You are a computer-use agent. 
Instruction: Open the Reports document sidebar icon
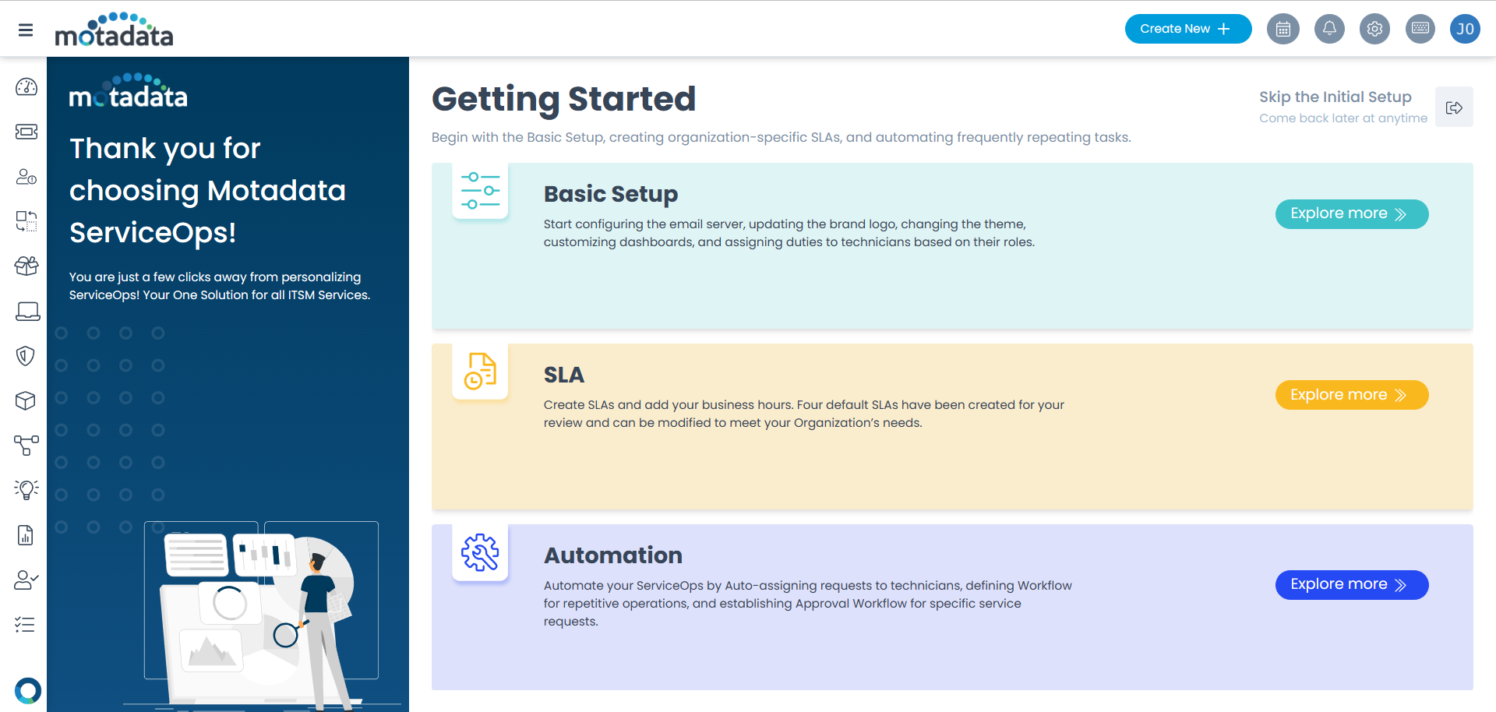point(26,535)
